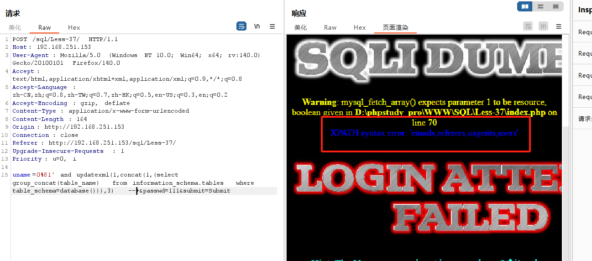Click the POST /sql/Less-37/ HTTP/1.1 line
The width and height of the screenshot is (592, 261).
tap(65, 39)
